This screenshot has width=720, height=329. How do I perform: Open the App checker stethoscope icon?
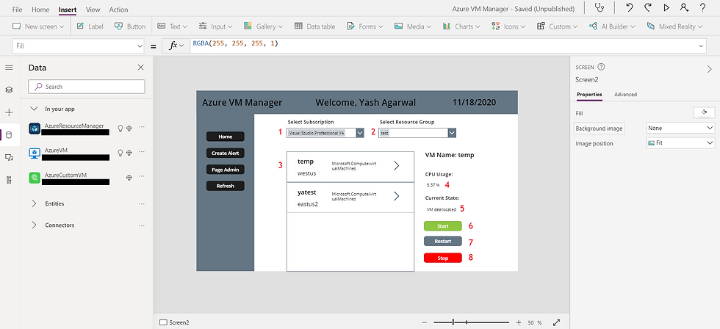pos(600,8)
